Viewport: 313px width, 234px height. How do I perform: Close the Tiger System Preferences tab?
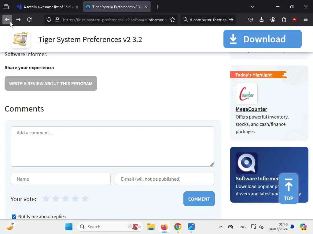pyautogui.click(x=146, y=7)
